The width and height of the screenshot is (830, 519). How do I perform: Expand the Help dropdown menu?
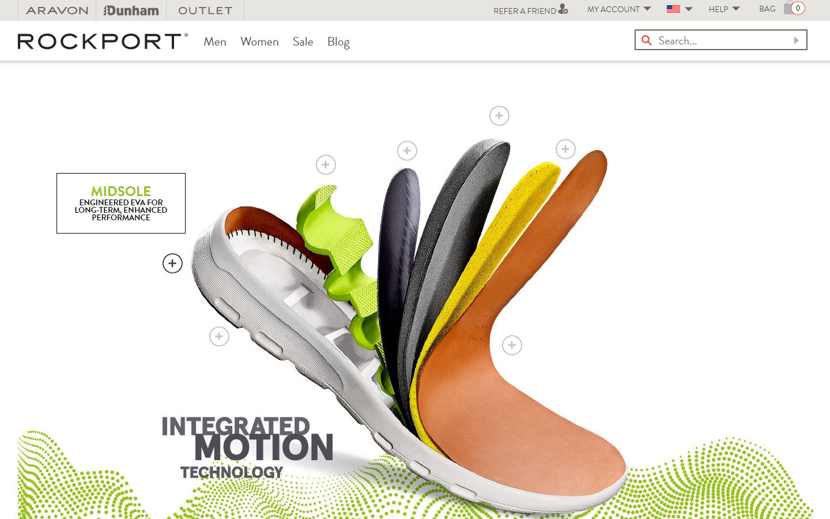pyautogui.click(x=724, y=9)
